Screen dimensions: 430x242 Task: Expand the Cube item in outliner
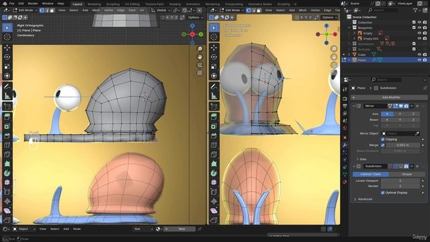[x=349, y=54]
